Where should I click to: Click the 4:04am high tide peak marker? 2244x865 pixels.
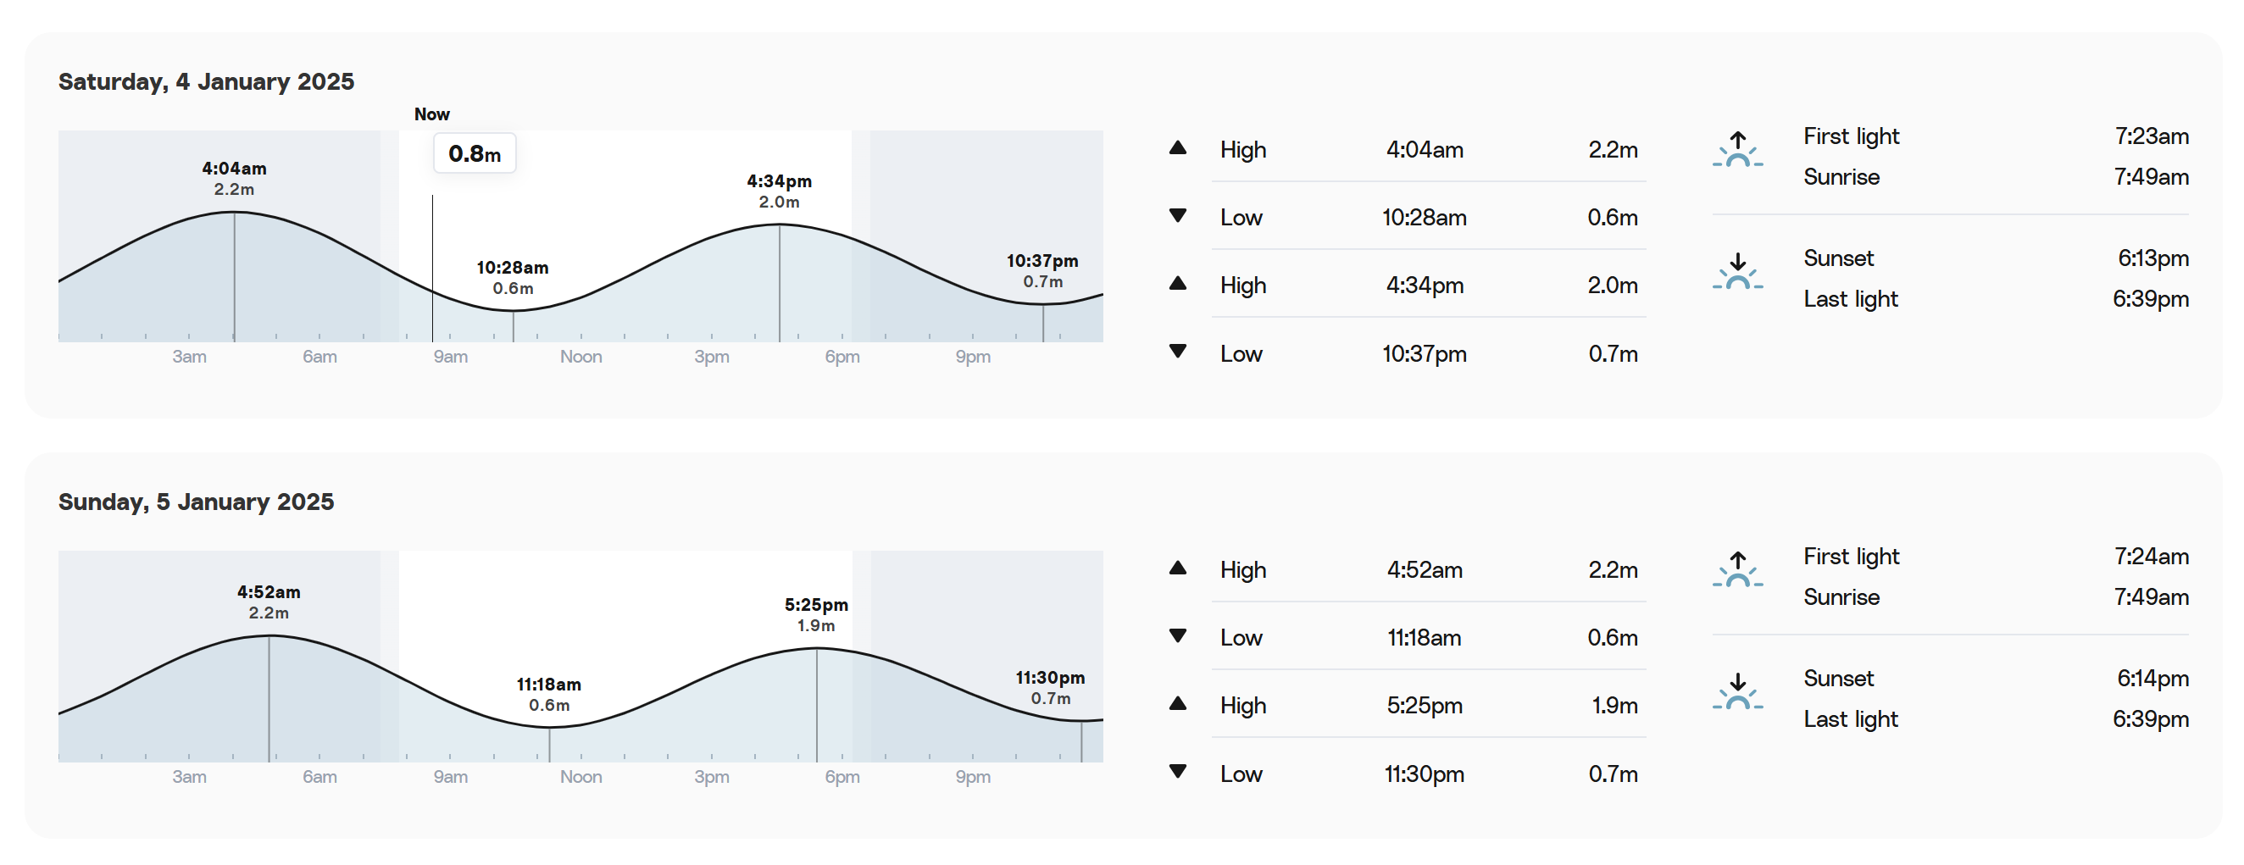tap(235, 276)
